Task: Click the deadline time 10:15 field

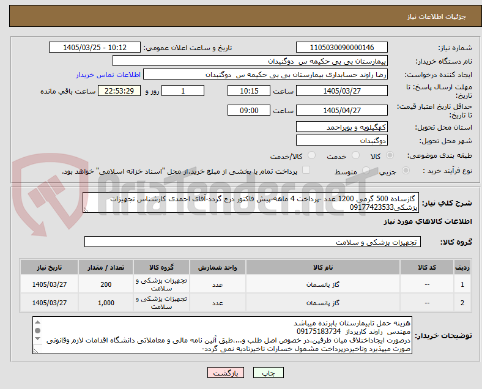Action: tap(249, 91)
